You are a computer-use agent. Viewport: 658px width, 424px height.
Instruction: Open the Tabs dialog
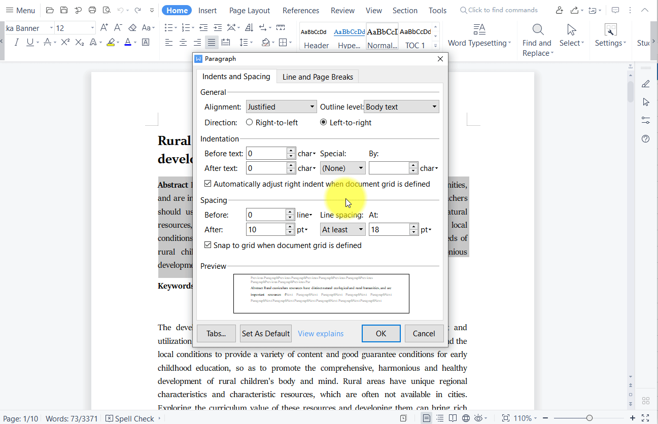216,333
